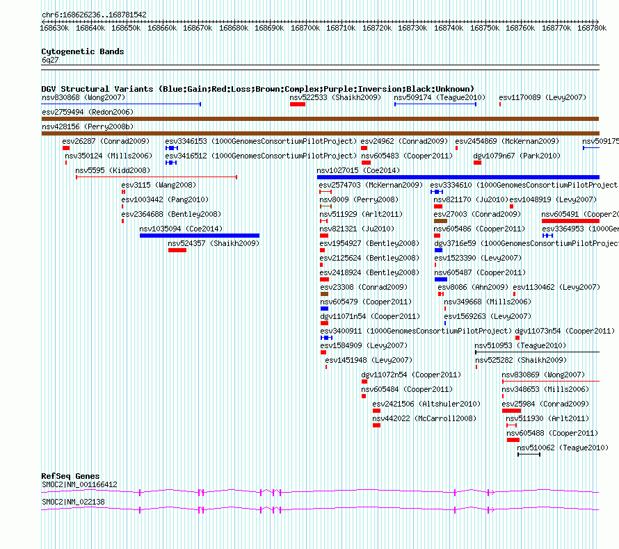
Task: Open esv2418924 (Bentley2008) entry
Action: coord(369,272)
